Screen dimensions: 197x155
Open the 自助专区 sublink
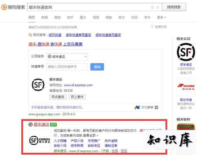pos(94,145)
